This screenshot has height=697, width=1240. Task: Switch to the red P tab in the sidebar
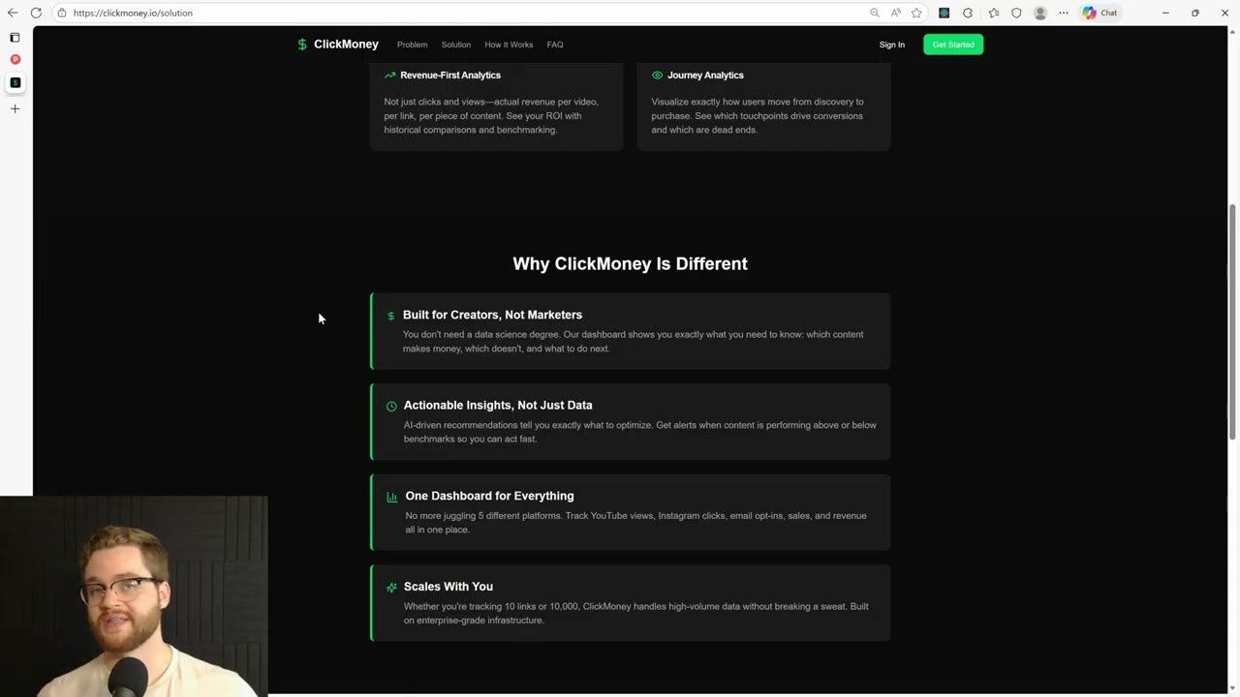click(x=15, y=59)
